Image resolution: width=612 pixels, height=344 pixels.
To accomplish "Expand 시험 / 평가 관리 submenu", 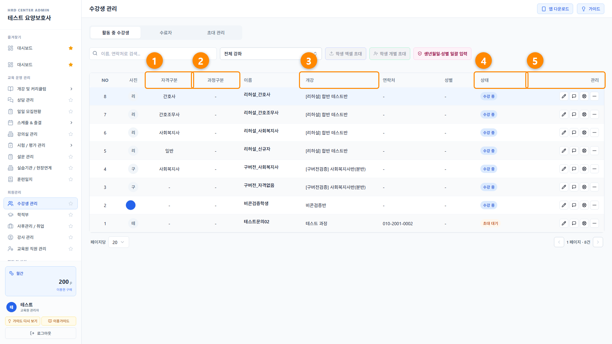I will [71, 145].
